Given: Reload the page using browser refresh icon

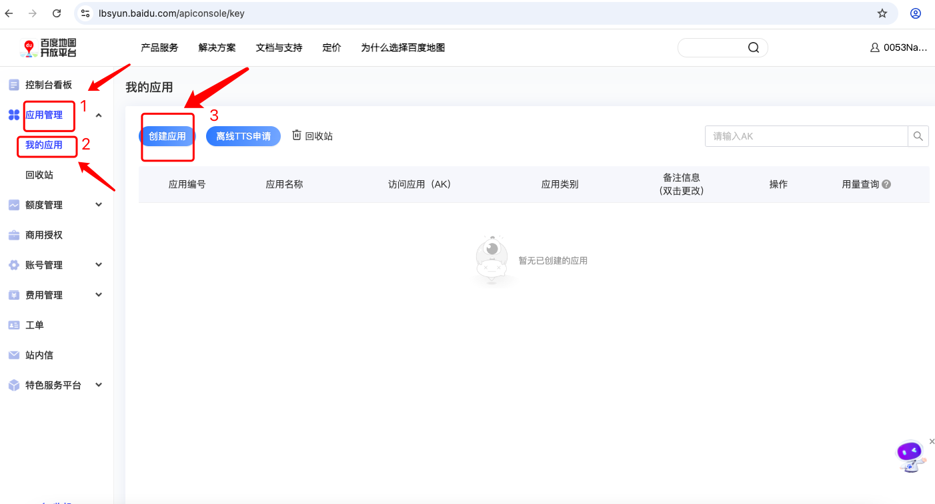Looking at the screenshot, I should pos(57,13).
